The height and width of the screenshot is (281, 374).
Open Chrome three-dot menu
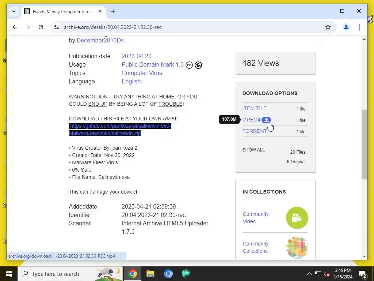click(x=359, y=27)
